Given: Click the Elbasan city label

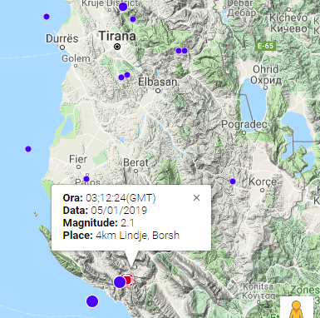Looking at the screenshot, I should [x=158, y=82].
